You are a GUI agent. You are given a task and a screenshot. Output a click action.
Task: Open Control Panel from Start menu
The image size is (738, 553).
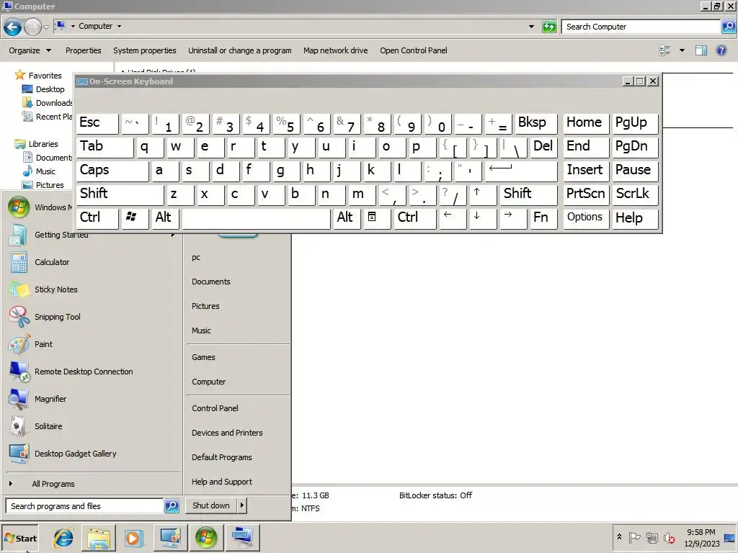215,408
